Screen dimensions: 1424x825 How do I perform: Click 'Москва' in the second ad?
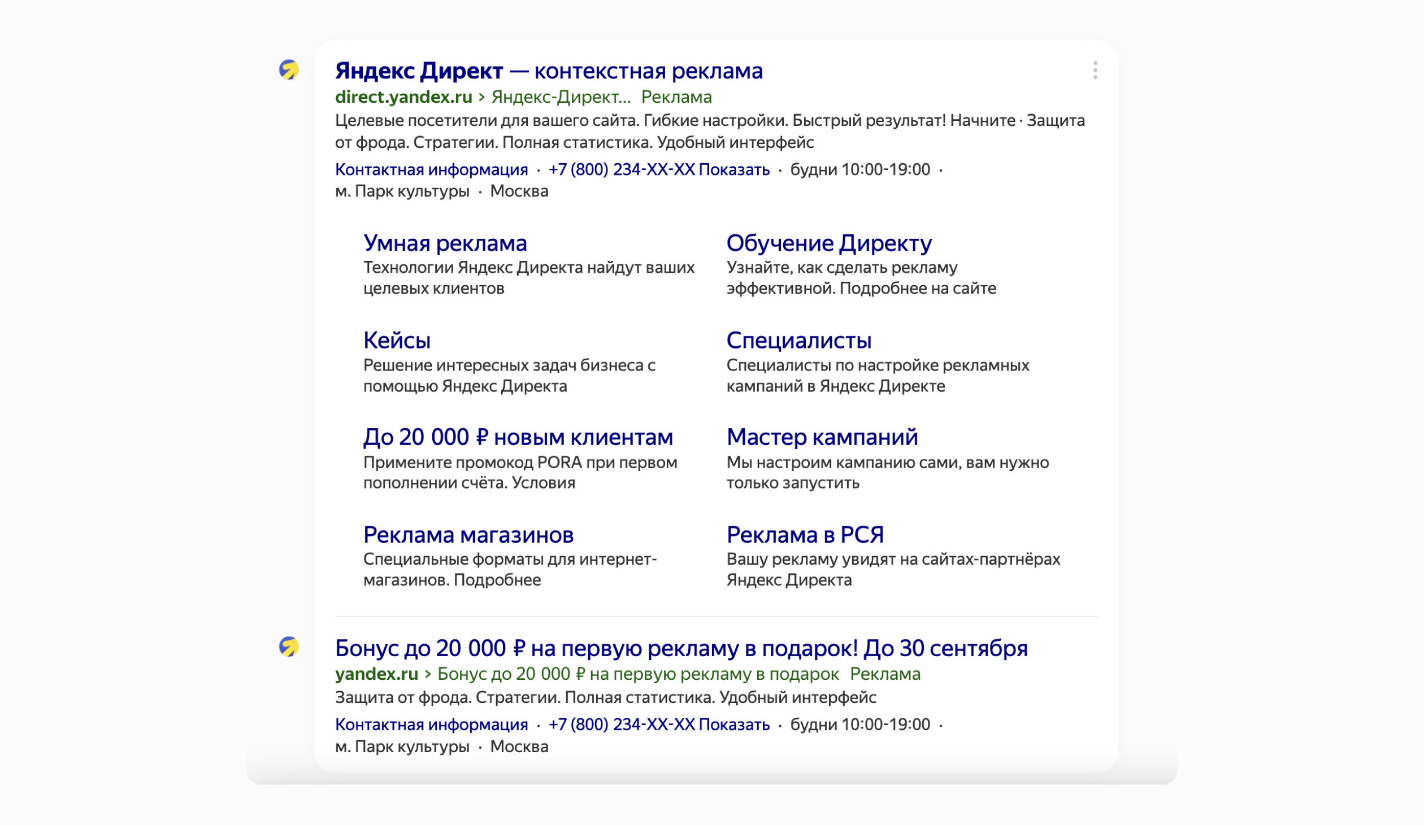coord(519,747)
